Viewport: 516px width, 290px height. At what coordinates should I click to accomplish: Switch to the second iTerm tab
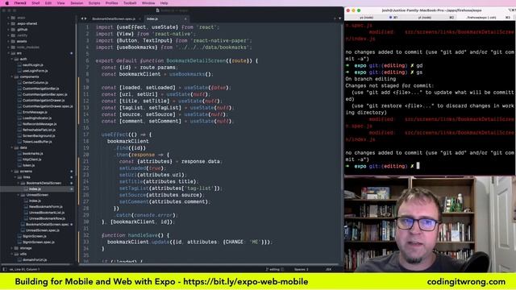[427, 18]
